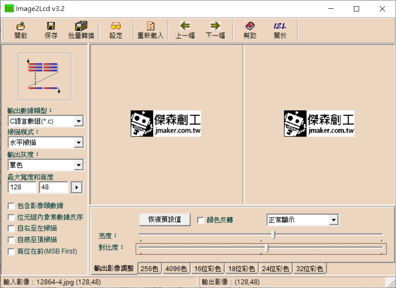Image resolution: width=396 pixels, height=288 pixels.
Task: Maximize the Image2Lcd window
Action: (356, 9)
